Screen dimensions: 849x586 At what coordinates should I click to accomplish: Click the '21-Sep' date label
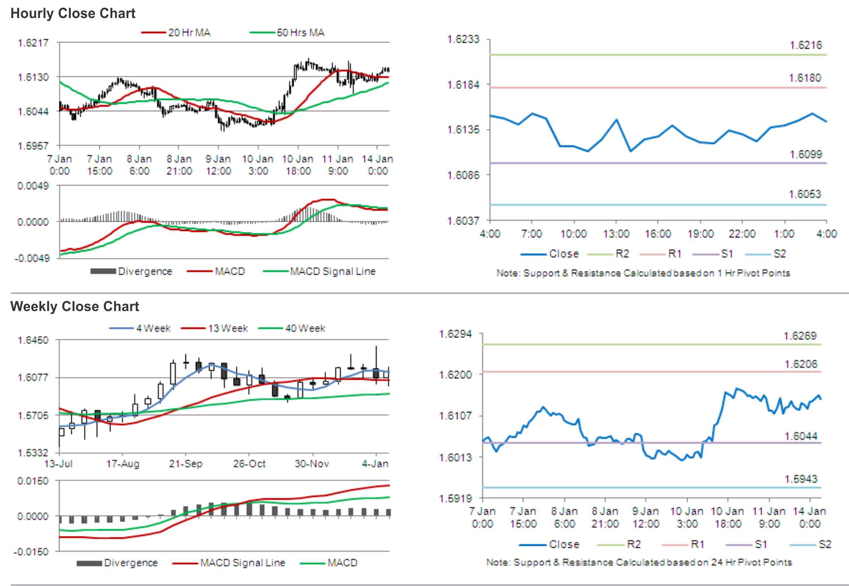click(x=185, y=464)
